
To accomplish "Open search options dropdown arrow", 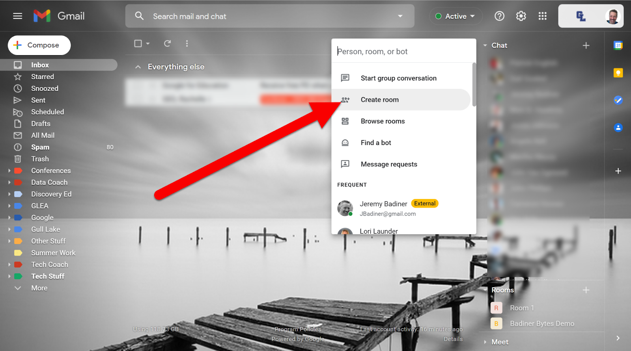I will pos(400,16).
